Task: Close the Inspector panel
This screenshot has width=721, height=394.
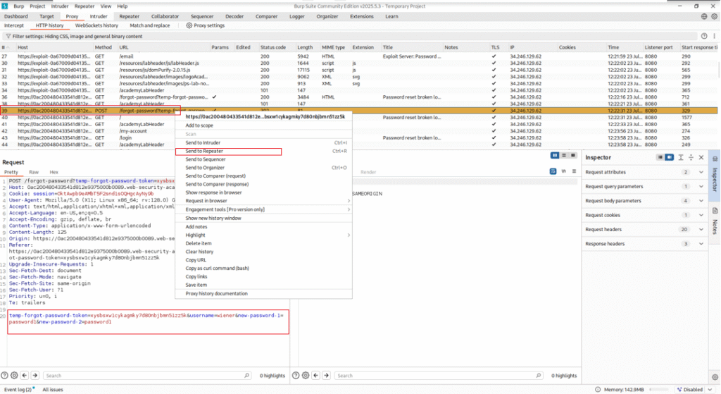Action: tap(701, 157)
